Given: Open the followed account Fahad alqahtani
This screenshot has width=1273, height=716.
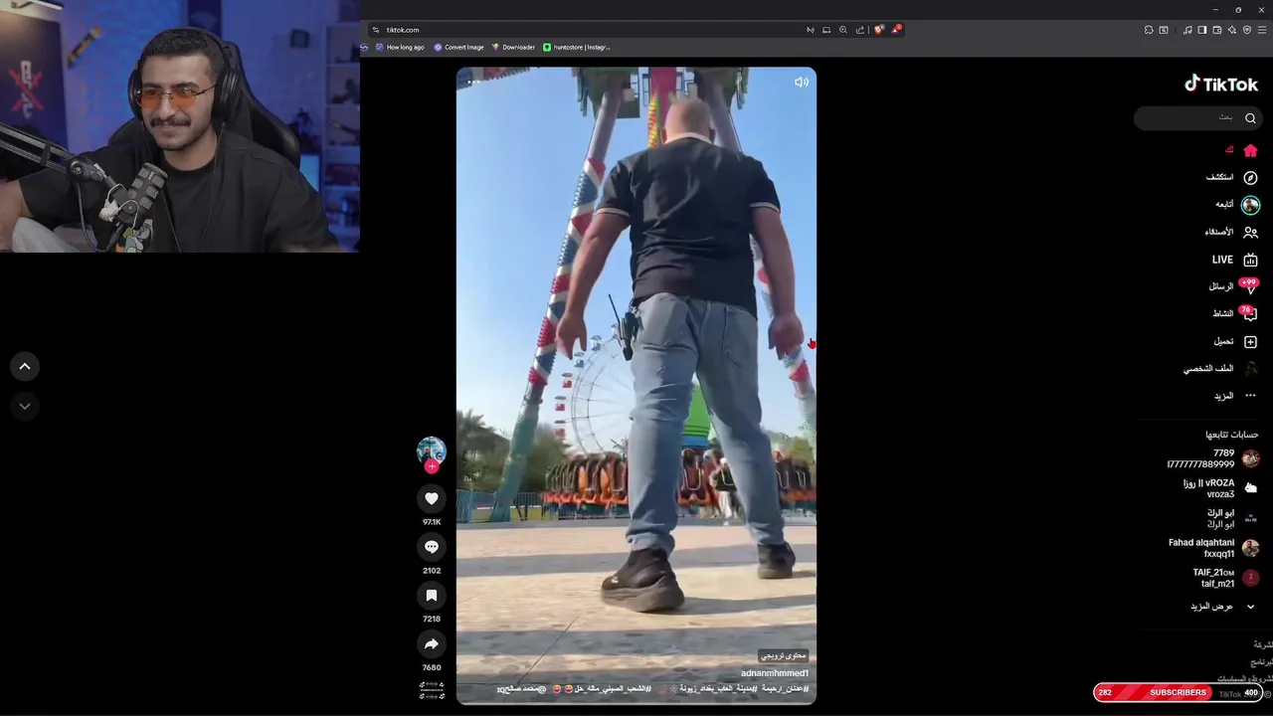Looking at the screenshot, I should pos(1213,548).
